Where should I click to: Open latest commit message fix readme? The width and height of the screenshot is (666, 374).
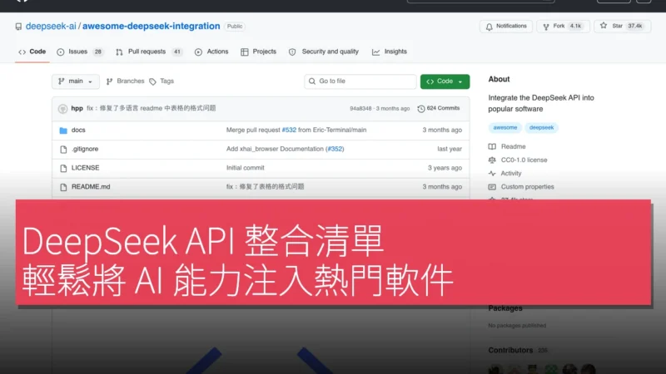click(x=152, y=109)
